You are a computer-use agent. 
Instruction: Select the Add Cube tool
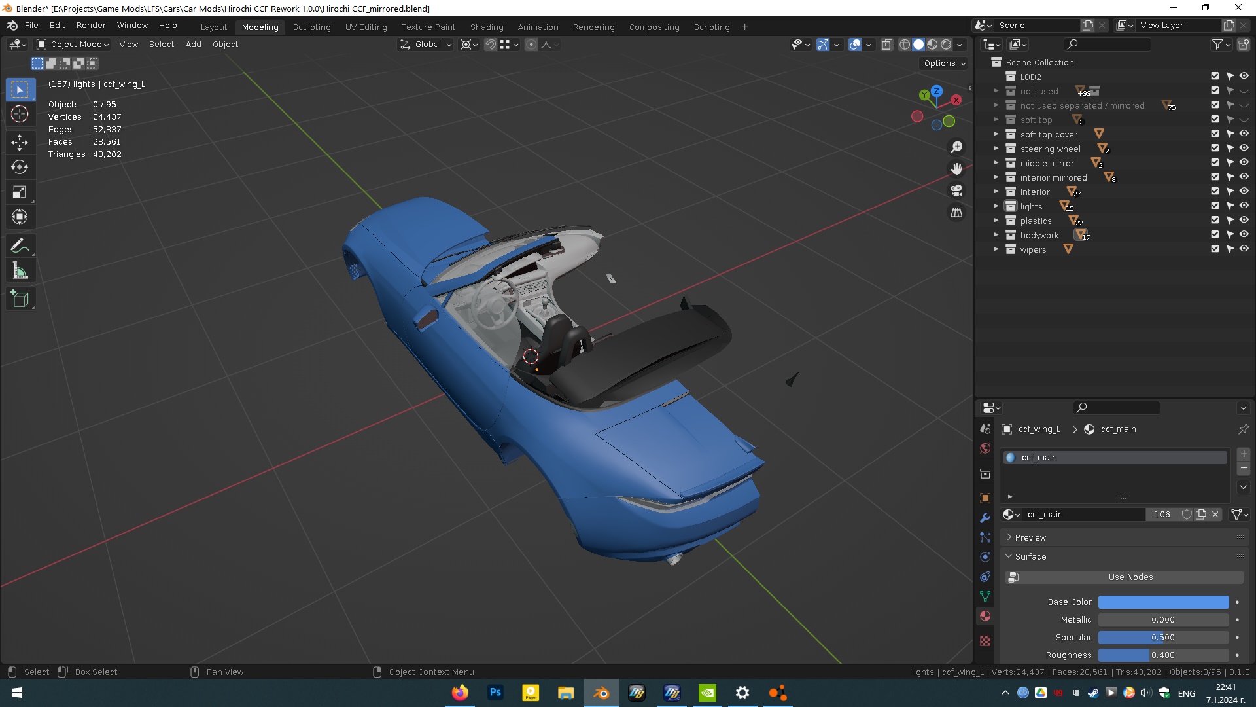tap(20, 299)
